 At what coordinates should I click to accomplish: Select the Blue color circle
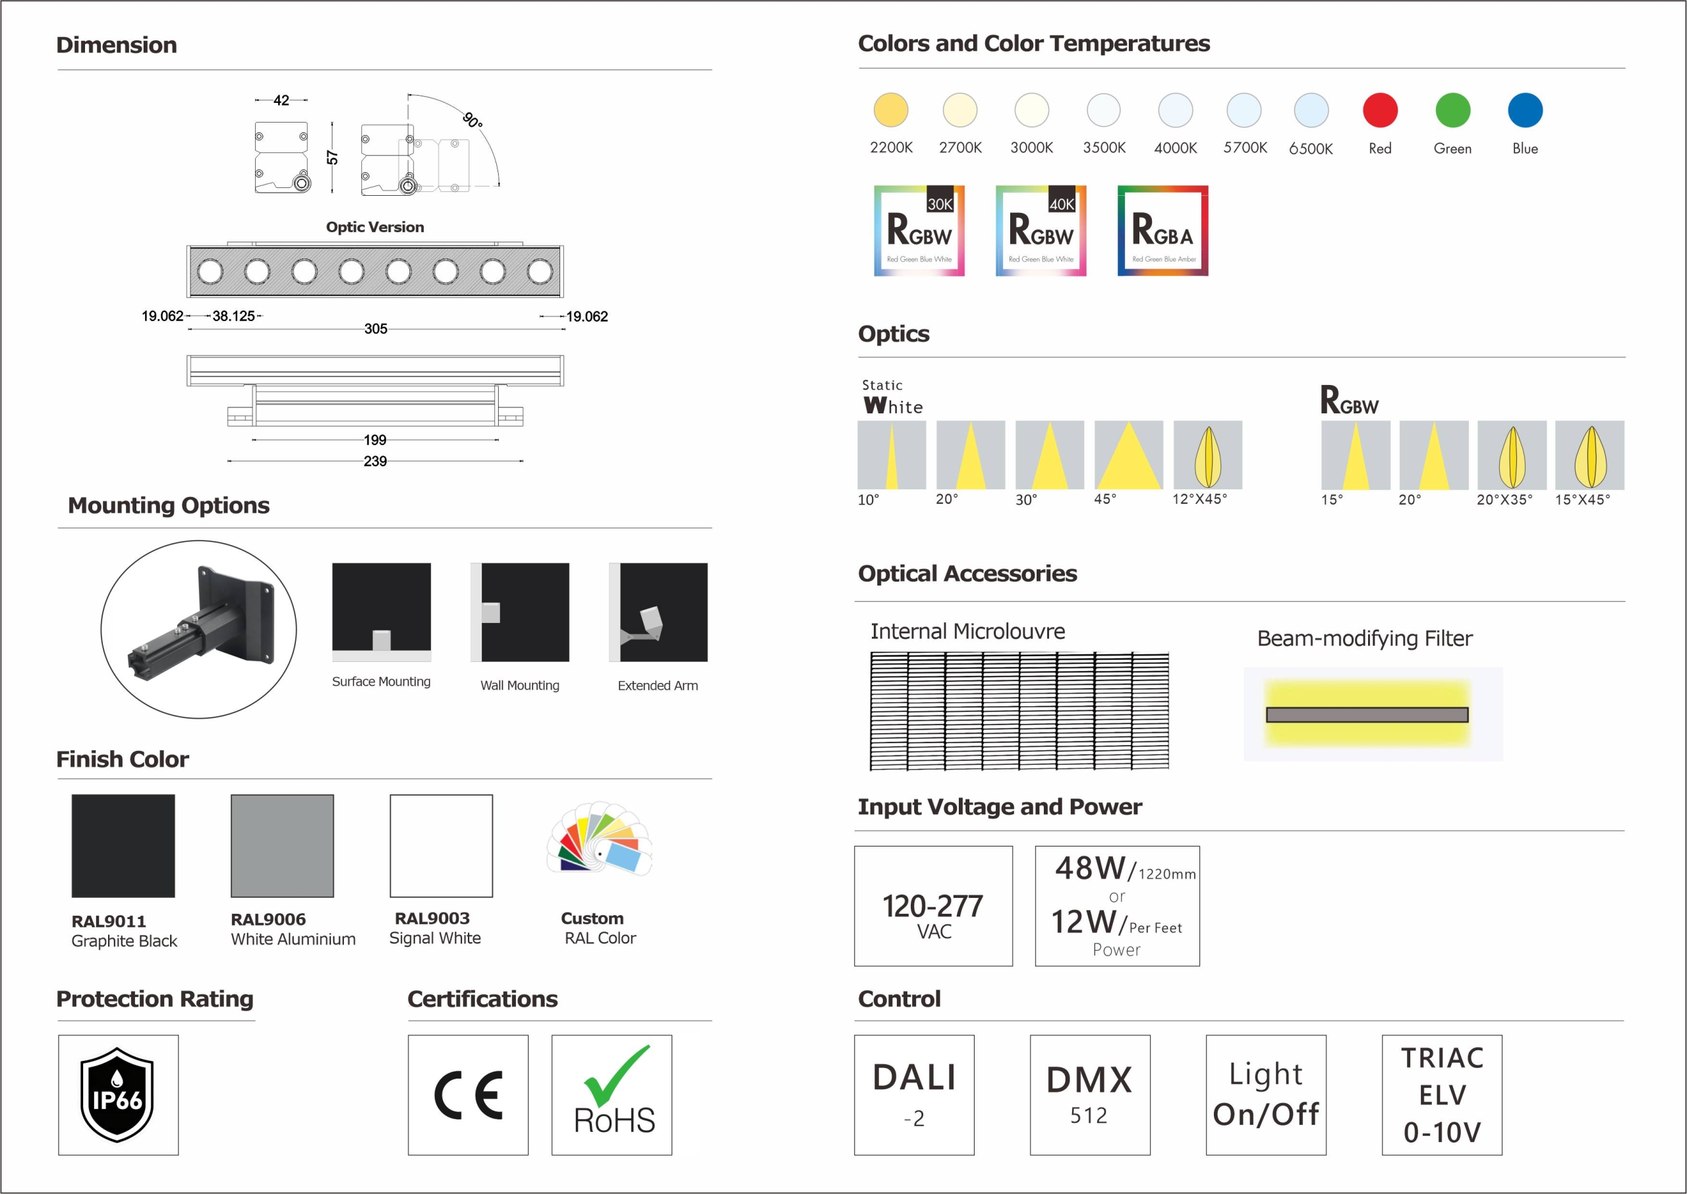tap(1525, 110)
